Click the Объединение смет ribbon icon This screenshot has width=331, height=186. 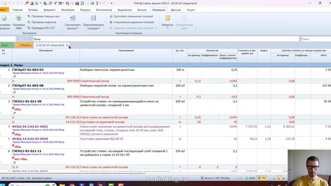[x=184, y=23]
